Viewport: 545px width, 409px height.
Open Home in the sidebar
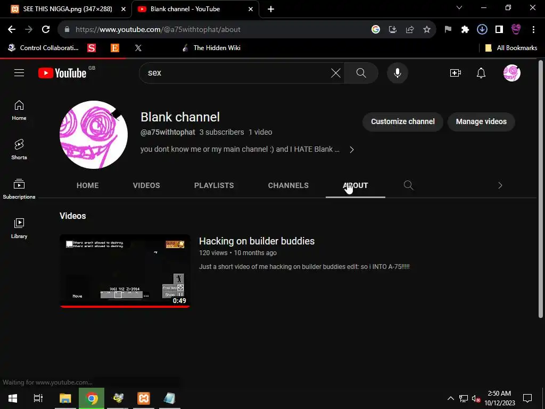(x=19, y=110)
